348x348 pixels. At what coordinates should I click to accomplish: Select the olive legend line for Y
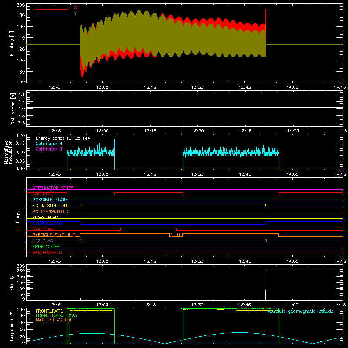[52, 15]
